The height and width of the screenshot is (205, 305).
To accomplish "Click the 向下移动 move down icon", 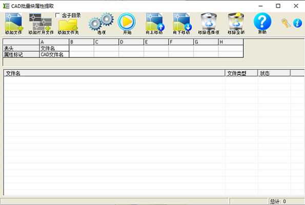I will coord(182,24).
